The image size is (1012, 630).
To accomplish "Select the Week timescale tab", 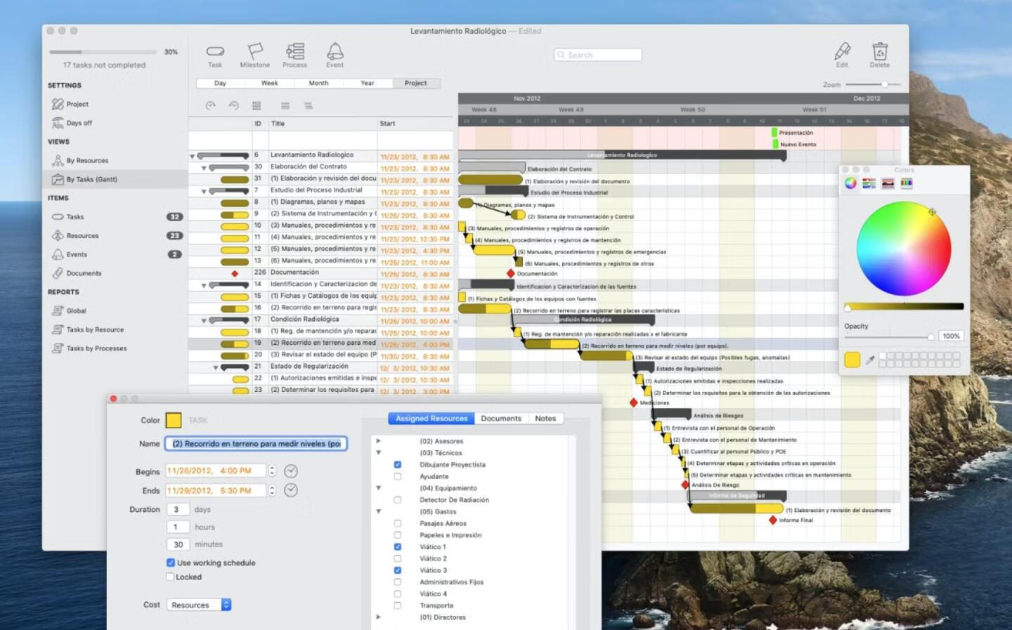I will click(269, 83).
